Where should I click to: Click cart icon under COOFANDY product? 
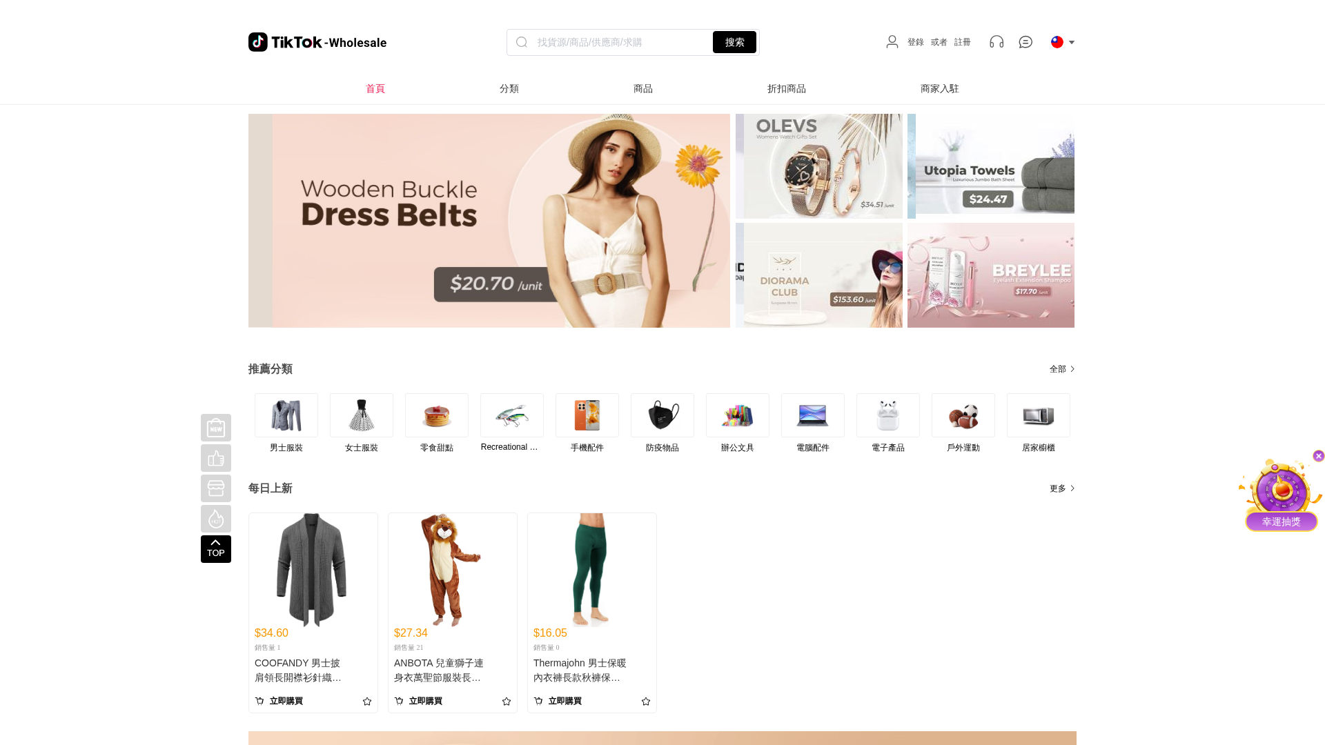(x=259, y=701)
